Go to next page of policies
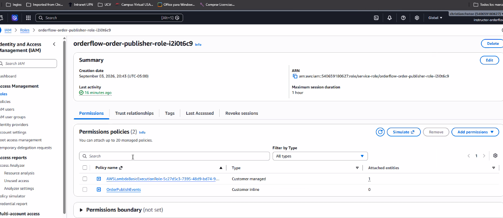503x218 pixels. (x=484, y=156)
